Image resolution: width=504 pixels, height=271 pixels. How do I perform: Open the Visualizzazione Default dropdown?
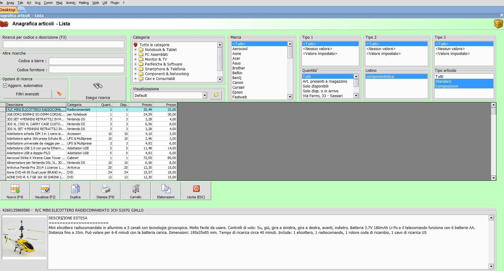[205, 96]
